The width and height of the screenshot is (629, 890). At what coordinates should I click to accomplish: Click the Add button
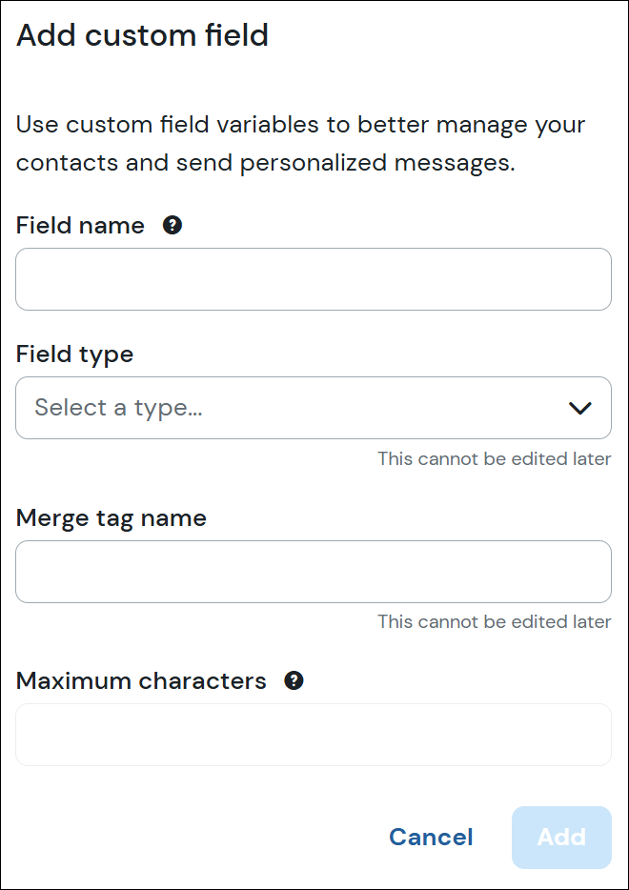(x=561, y=837)
